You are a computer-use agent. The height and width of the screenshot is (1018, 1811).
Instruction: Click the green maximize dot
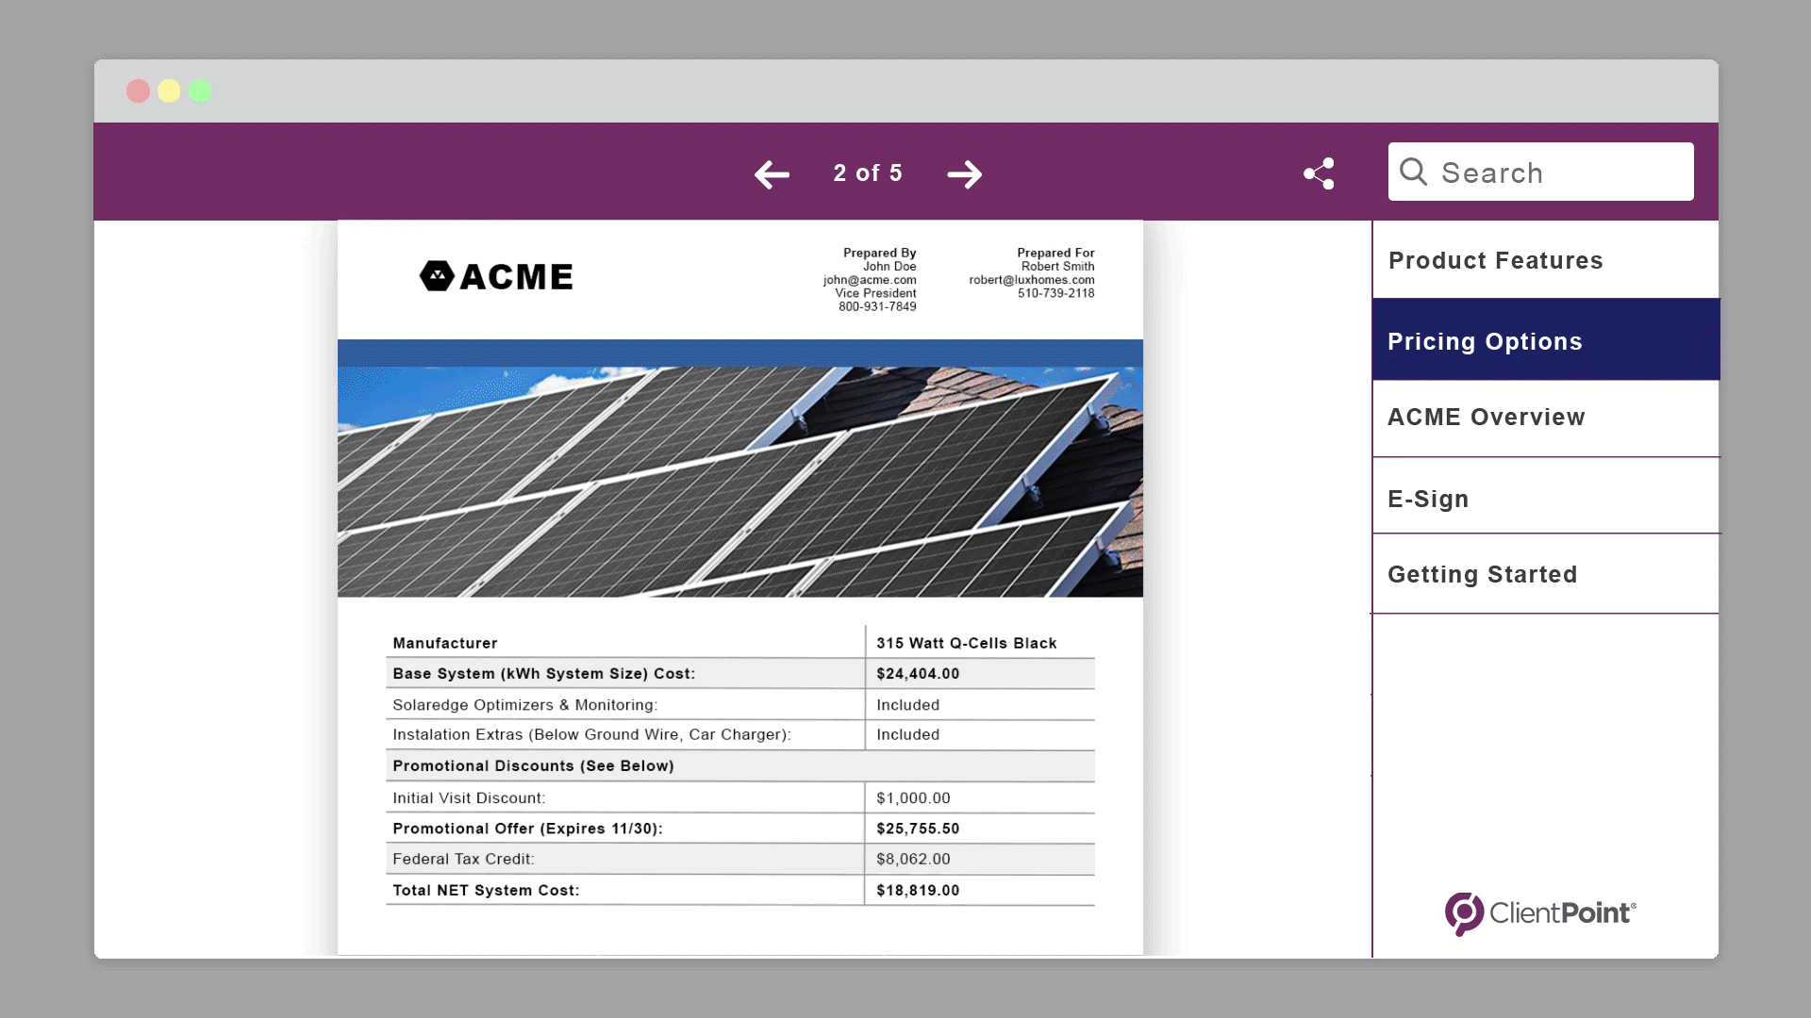(200, 91)
